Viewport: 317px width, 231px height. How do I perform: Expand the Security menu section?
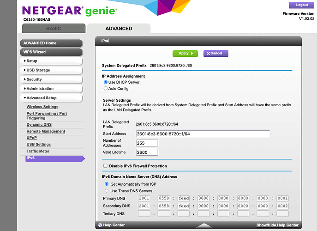[51, 79]
